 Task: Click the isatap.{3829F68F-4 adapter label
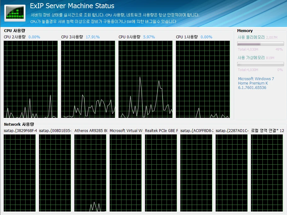pyautogui.click(x=20, y=131)
